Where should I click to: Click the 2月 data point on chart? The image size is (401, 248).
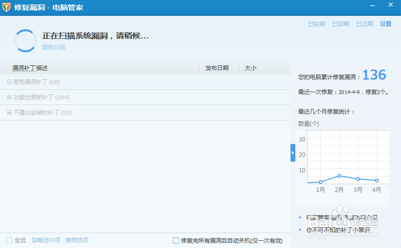(340, 176)
